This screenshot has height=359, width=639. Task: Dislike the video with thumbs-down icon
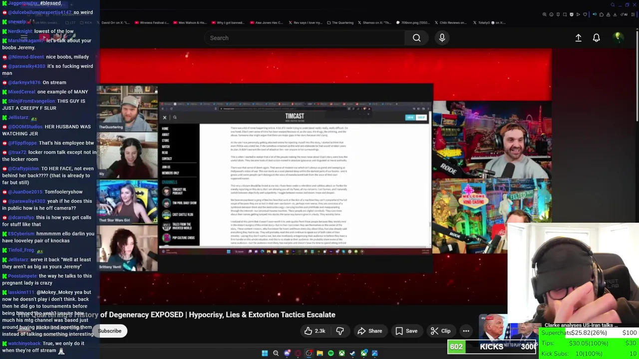pyautogui.click(x=340, y=331)
